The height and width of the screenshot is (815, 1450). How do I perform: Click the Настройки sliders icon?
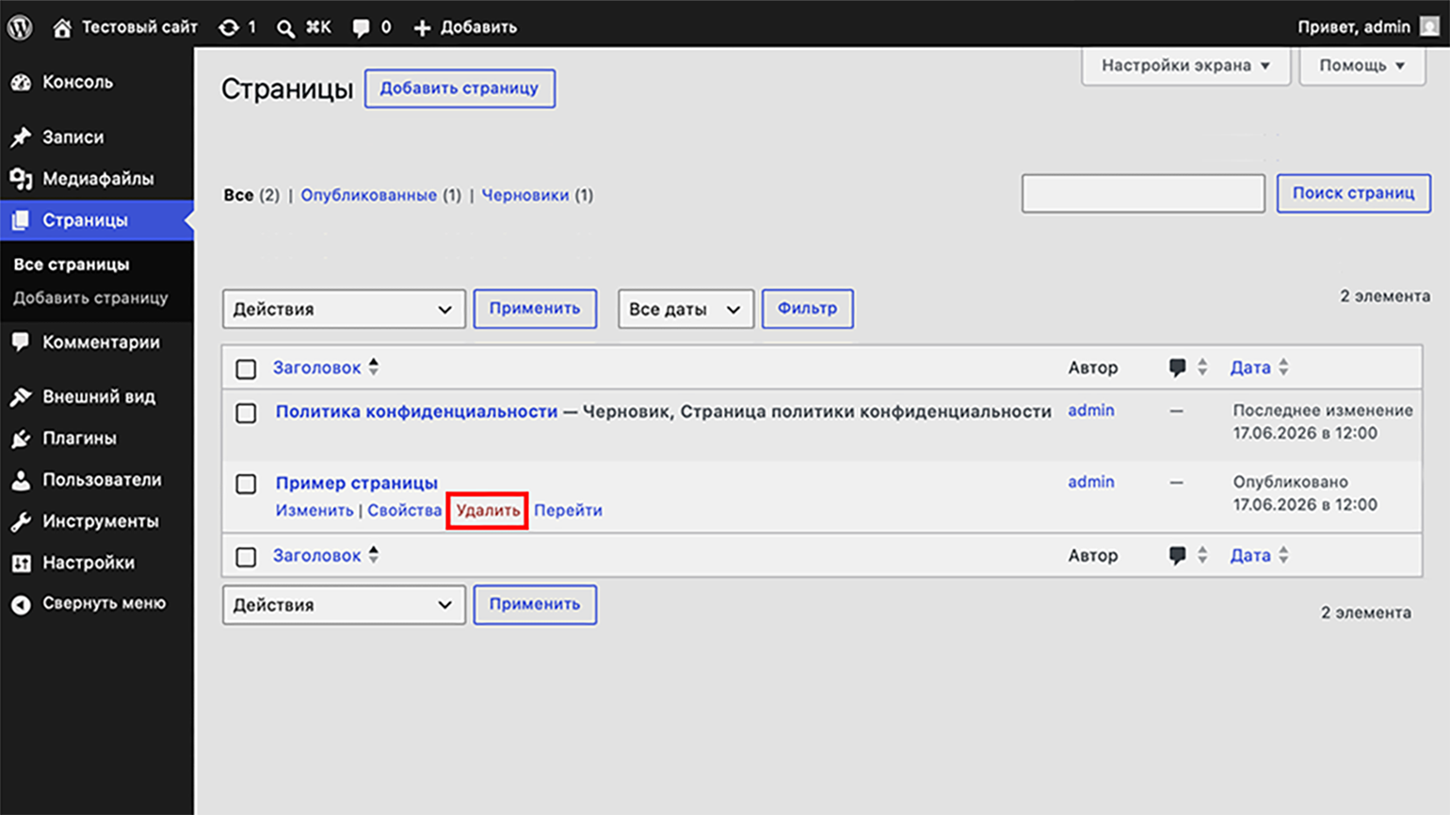pyautogui.click(x=21, y=563)
